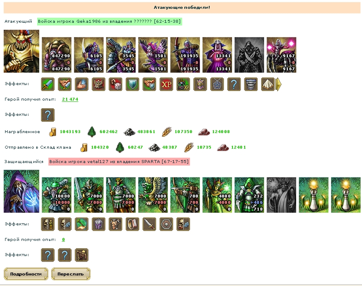Click the red XP effect icon
Image resolution: width=362 pixels, height=286 pixels.
(x=166, y=84)
